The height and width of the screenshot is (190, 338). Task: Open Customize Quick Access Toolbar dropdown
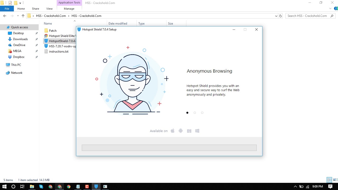click(20, 3)
